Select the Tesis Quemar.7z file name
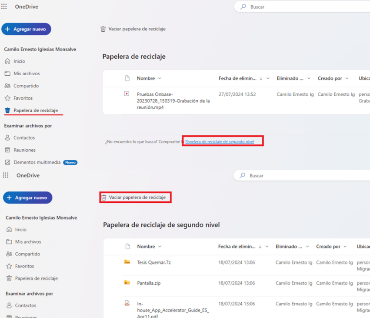Viewport: 370px width, 318px height. (x=154, y=262)
